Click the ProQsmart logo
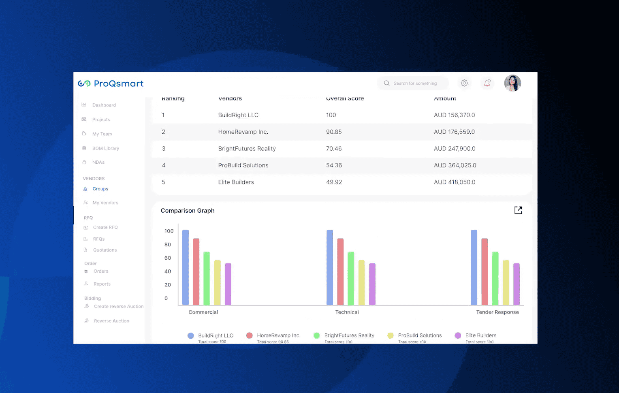 pos(111,83)
